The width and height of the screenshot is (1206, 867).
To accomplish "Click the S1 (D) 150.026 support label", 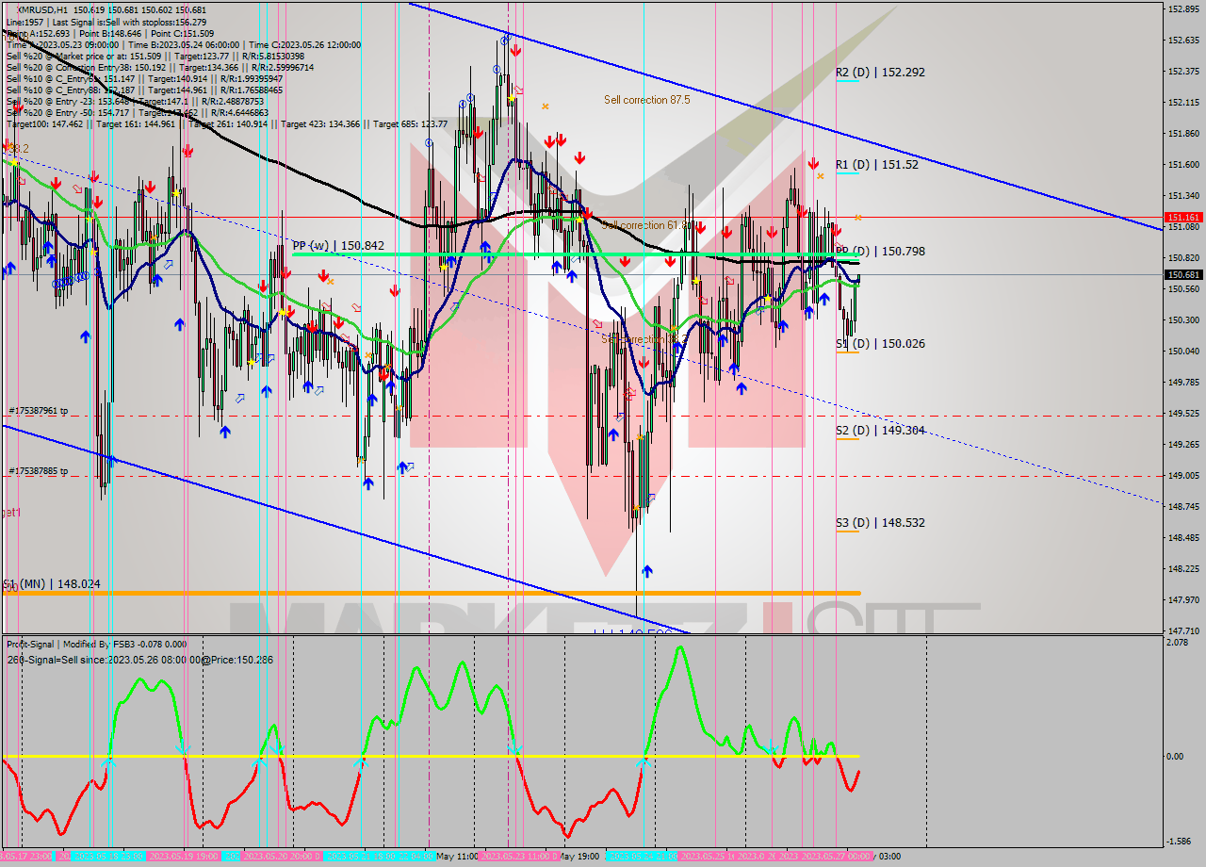I will coord(880,344).
